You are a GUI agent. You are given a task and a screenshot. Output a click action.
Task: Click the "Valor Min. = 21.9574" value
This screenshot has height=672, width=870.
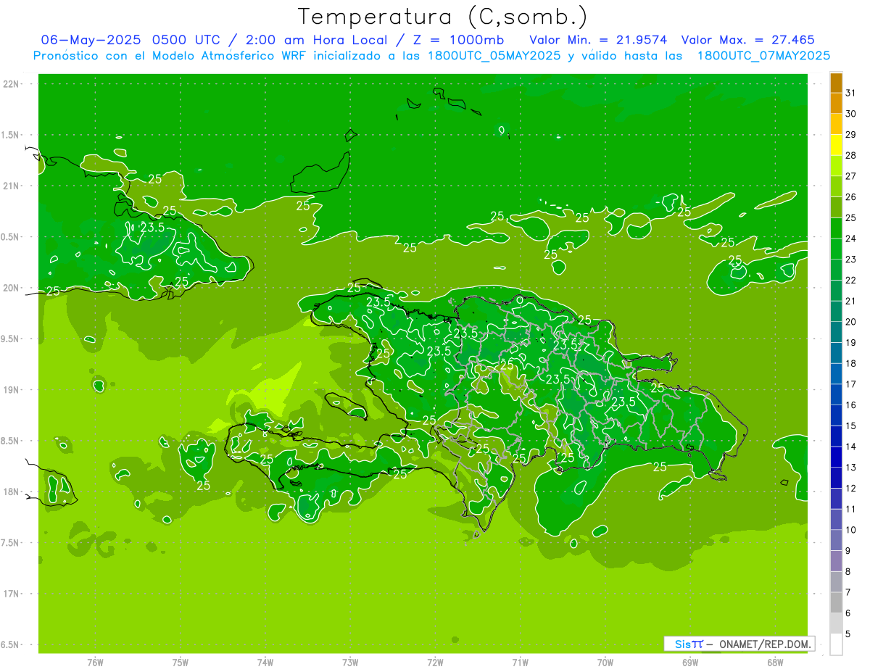pos(598,40)
